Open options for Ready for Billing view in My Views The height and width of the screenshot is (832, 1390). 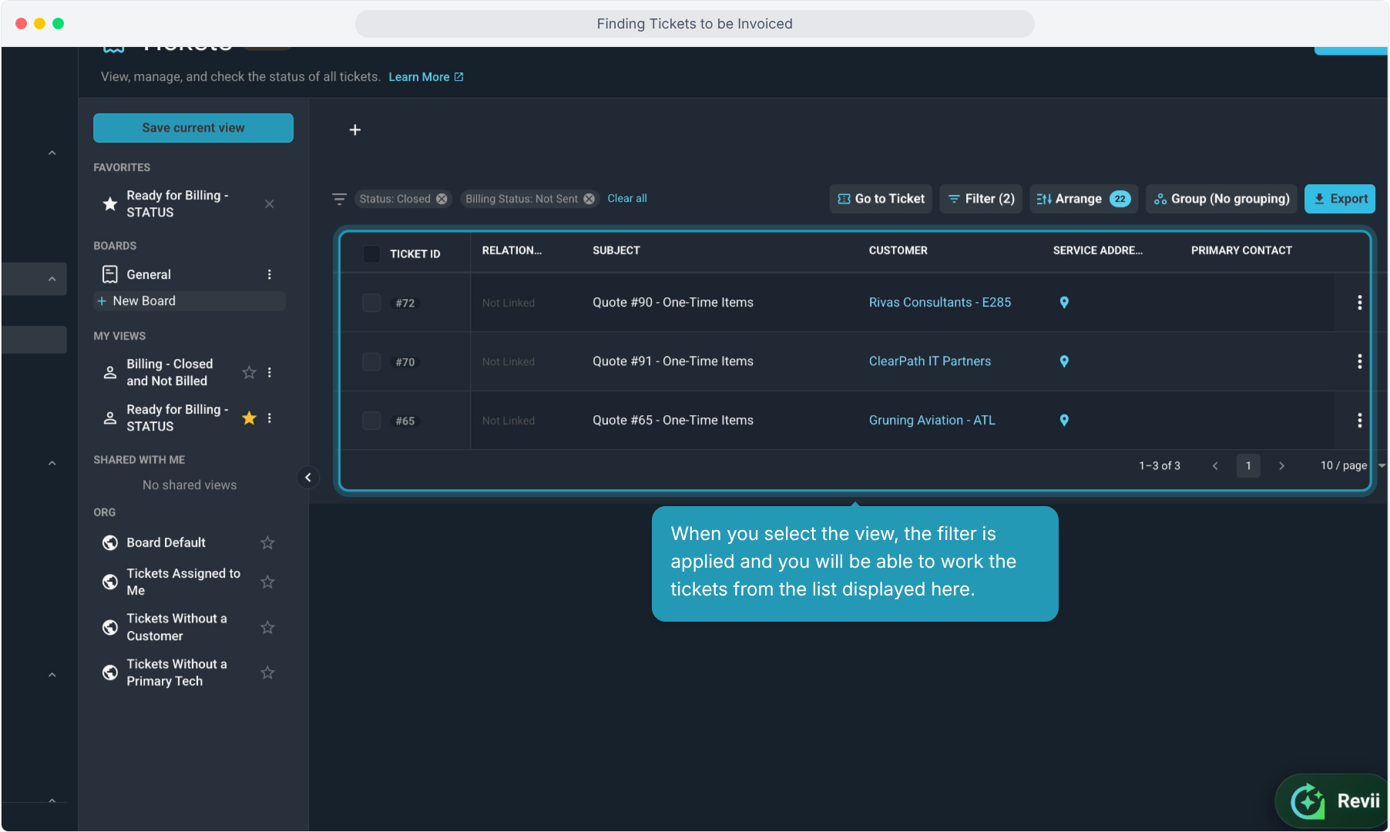pos(269,418)
